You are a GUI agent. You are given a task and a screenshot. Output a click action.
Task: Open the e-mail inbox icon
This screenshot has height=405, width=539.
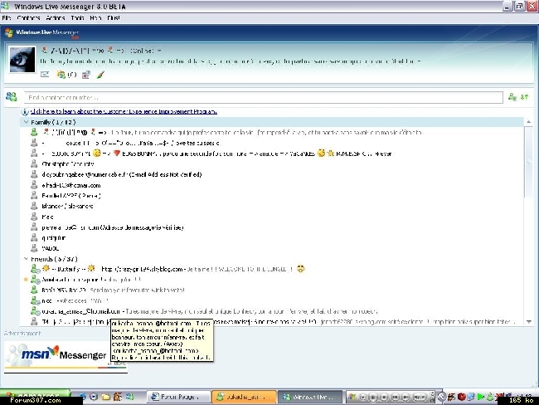tap(45, 74)
